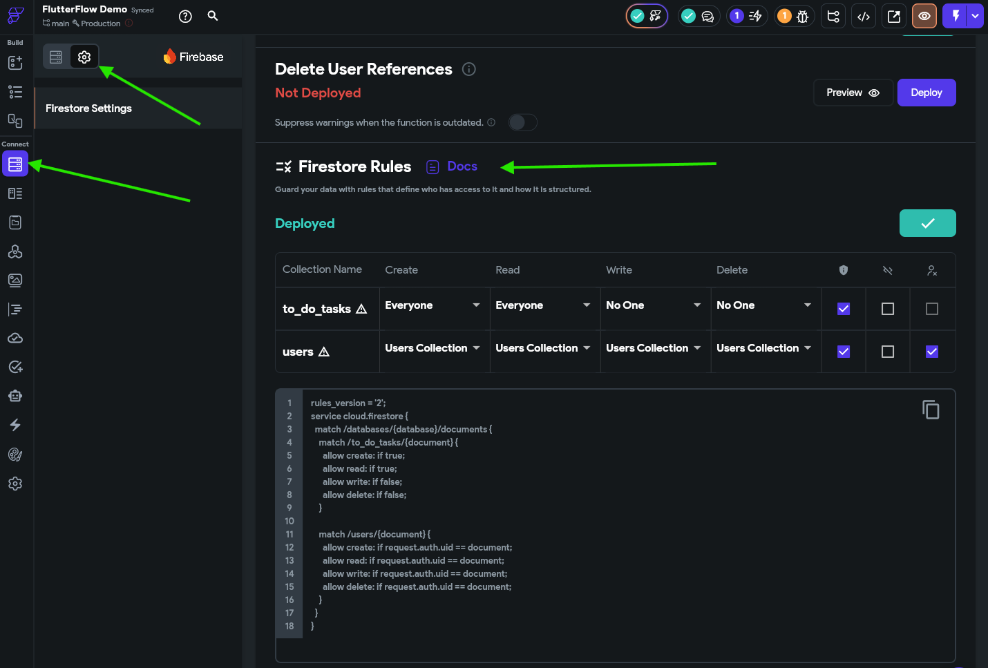Open the action warnings counter pill
The image size is (988, 668).
click(x=747, y=16)
